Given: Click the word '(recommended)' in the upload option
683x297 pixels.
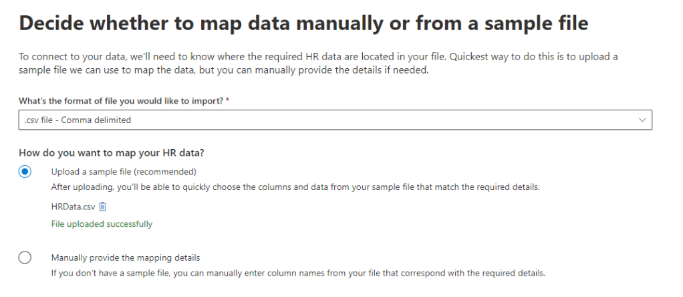Looking at the screenshot, I should (170, 171).
